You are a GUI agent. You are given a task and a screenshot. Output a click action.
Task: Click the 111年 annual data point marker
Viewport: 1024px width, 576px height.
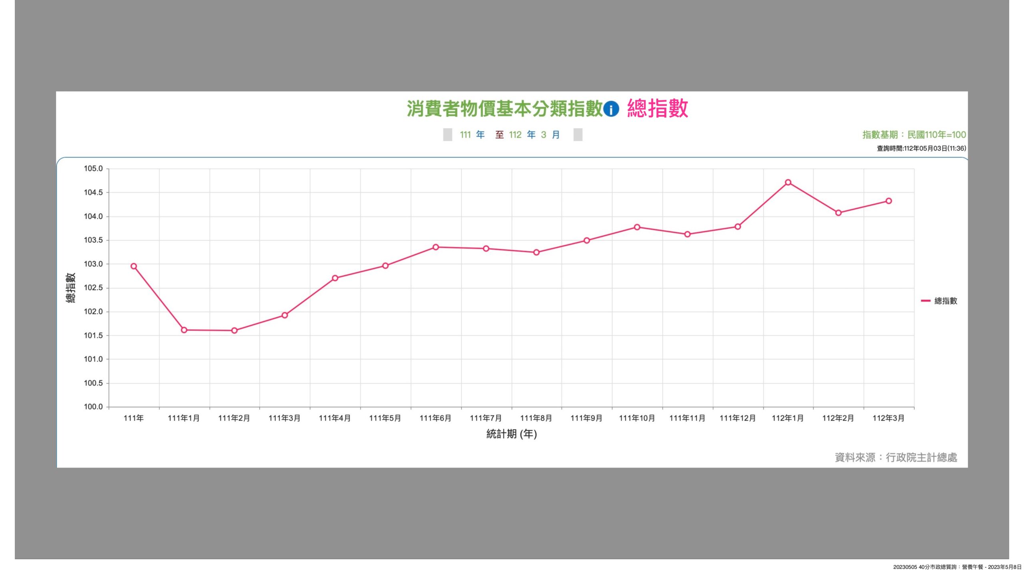(134, 266)
